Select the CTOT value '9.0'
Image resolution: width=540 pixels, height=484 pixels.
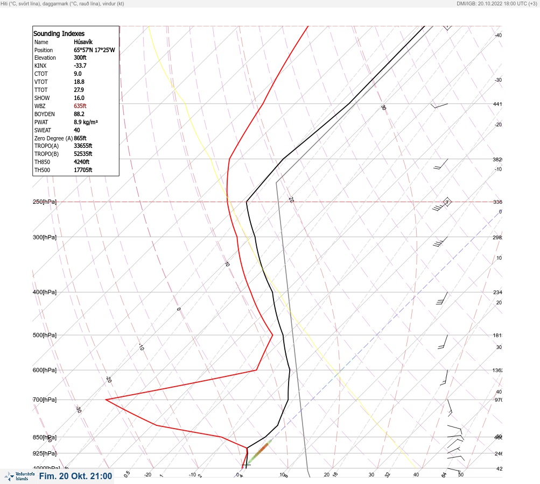(x=78, y=74)
